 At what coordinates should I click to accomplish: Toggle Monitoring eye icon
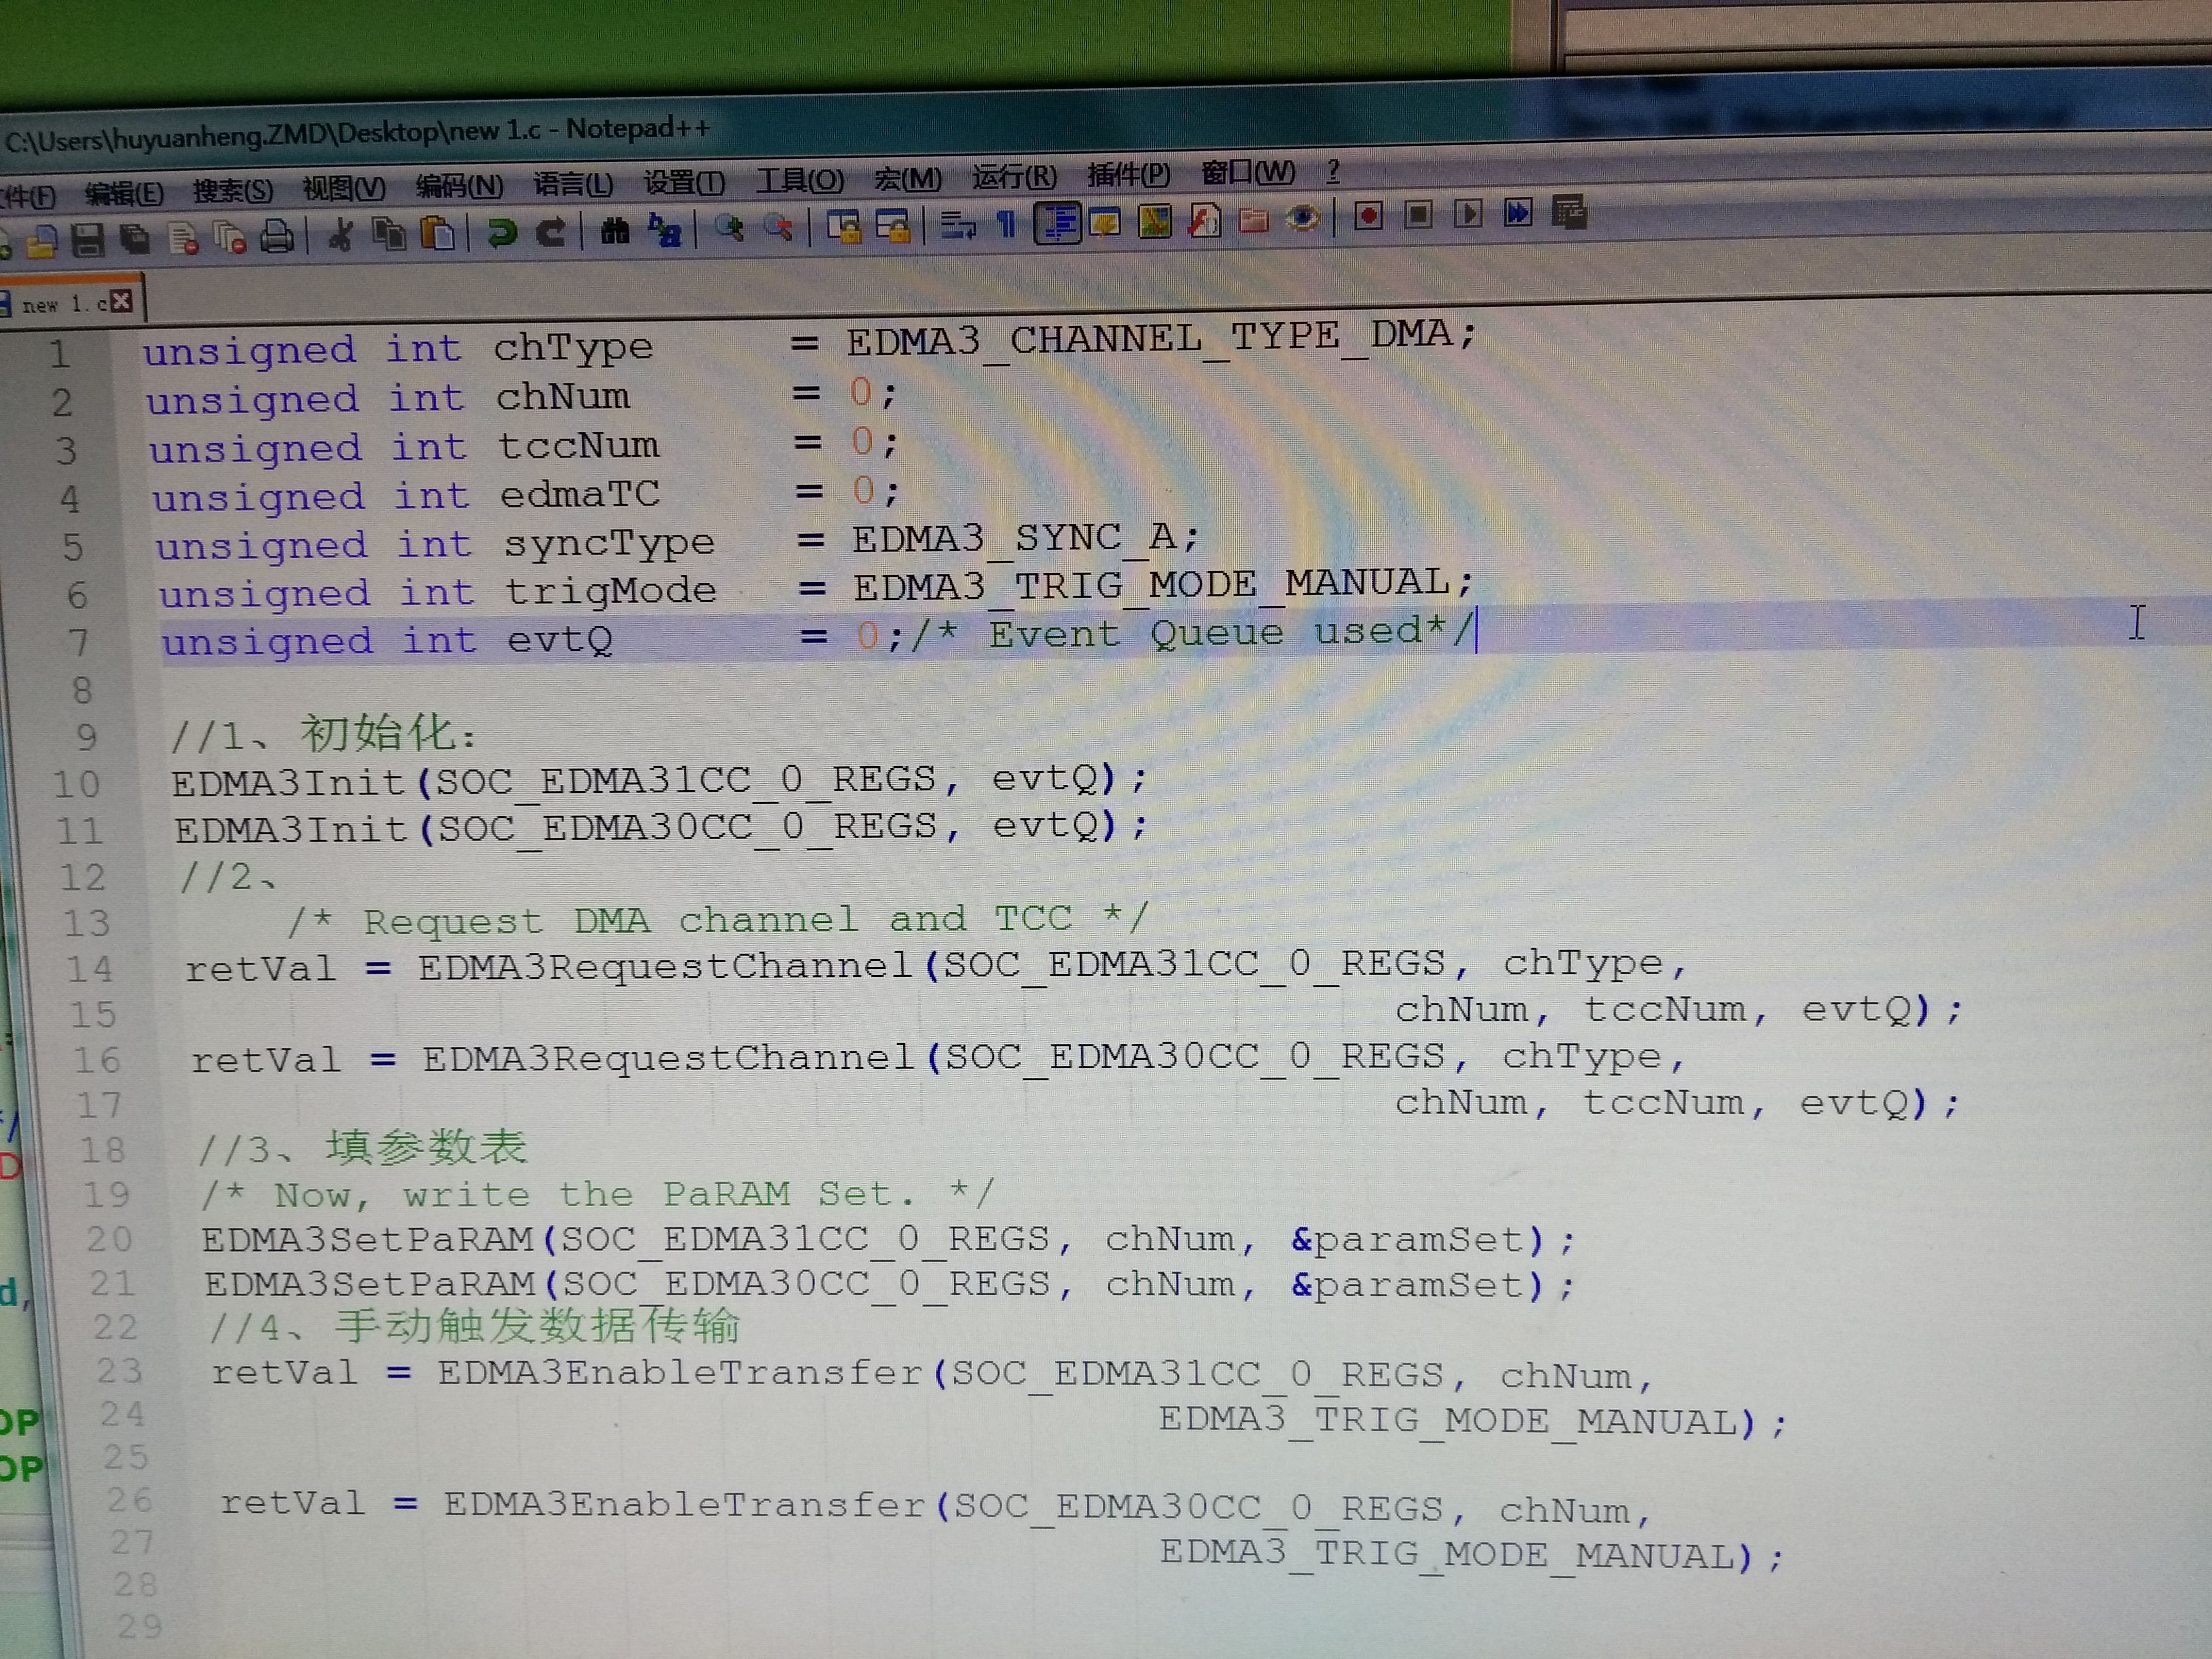click(1302, 217)
